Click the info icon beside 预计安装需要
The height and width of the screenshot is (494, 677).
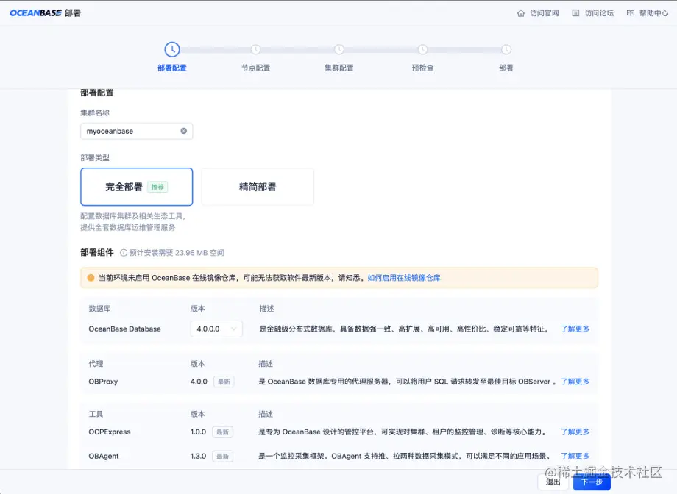124,253
